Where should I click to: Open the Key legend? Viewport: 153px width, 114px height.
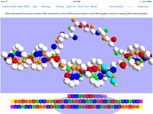pyautogui.click(x=35, y=7)
